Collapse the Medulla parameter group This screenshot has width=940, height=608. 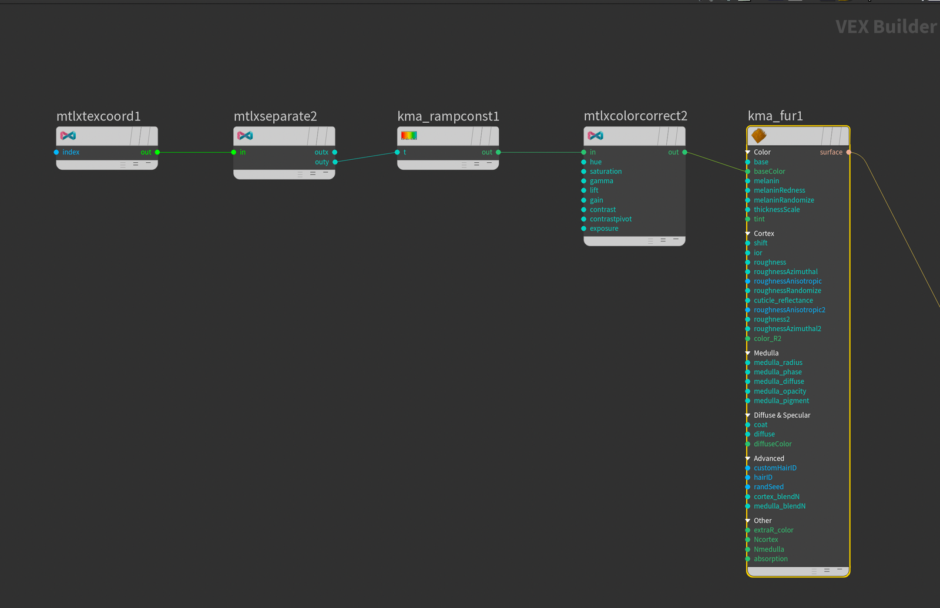coord(748,353)
